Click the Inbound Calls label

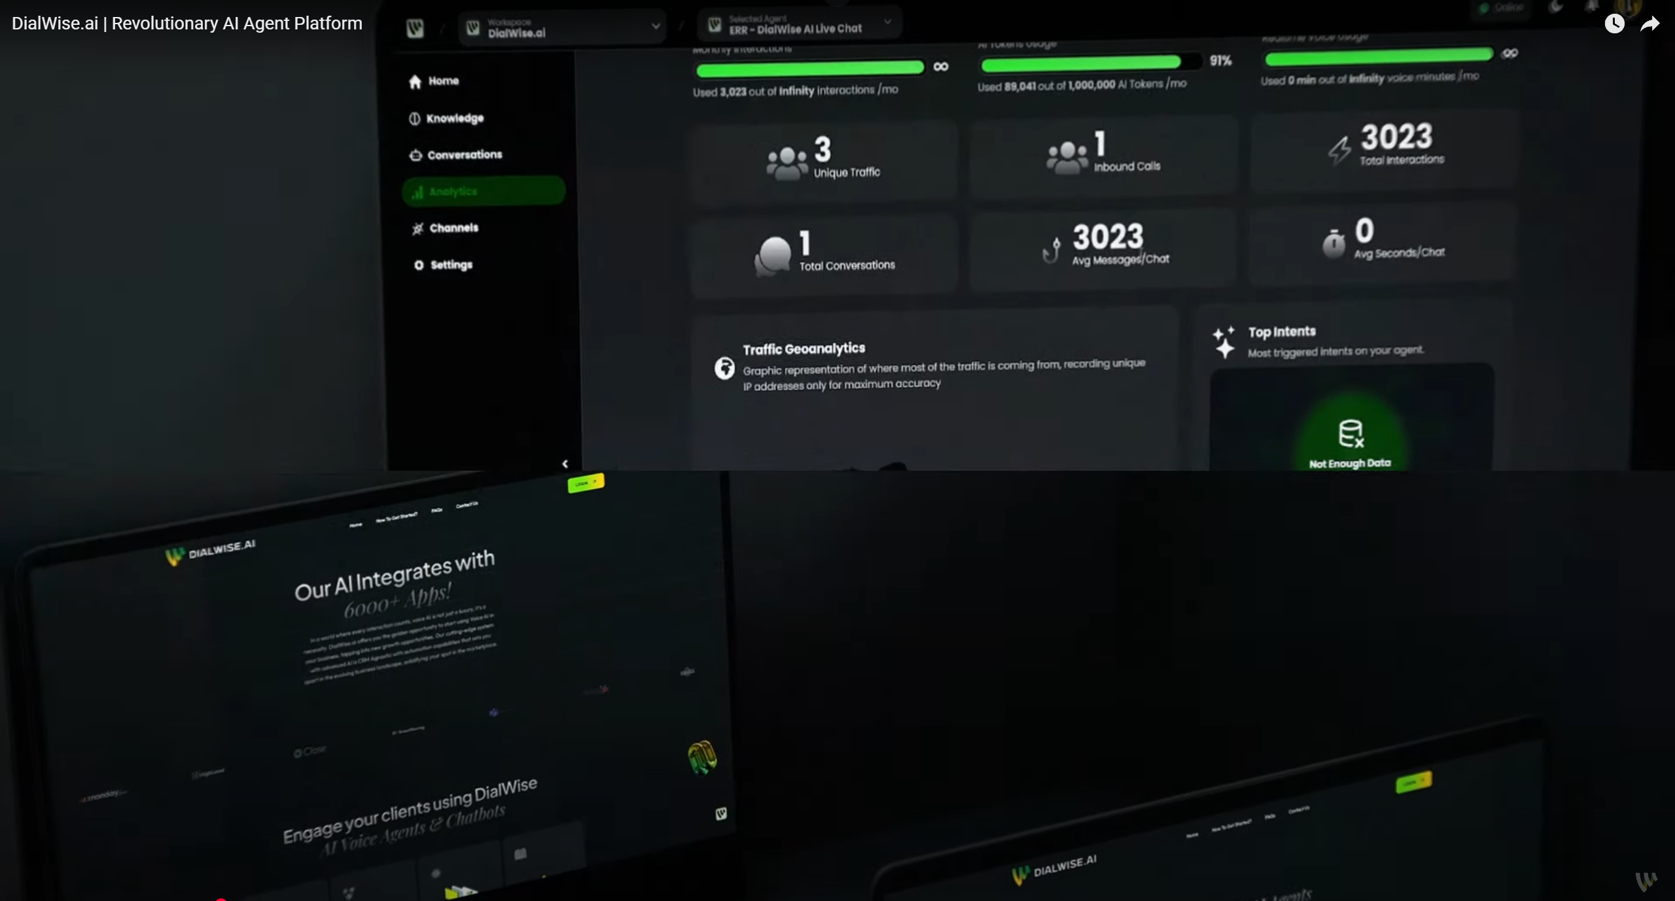pyautogui.click(x=1127, y=167)
